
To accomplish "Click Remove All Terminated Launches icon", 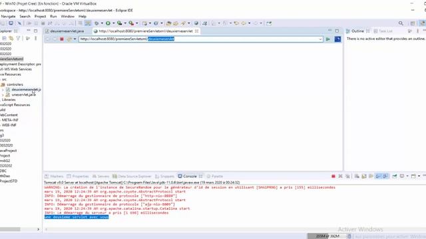I will 347,176.
